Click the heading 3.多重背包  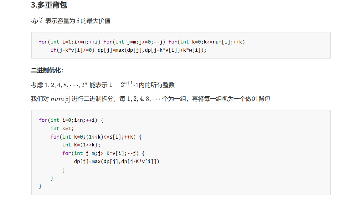pos(49,5)
